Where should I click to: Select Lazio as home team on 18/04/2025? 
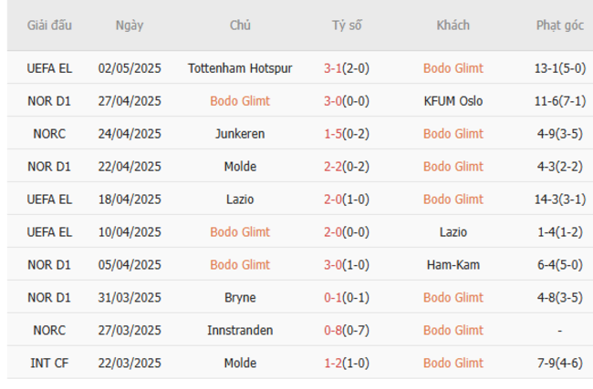[240, 200]
